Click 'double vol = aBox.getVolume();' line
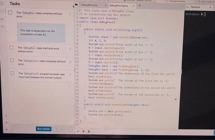 point(110,111)
